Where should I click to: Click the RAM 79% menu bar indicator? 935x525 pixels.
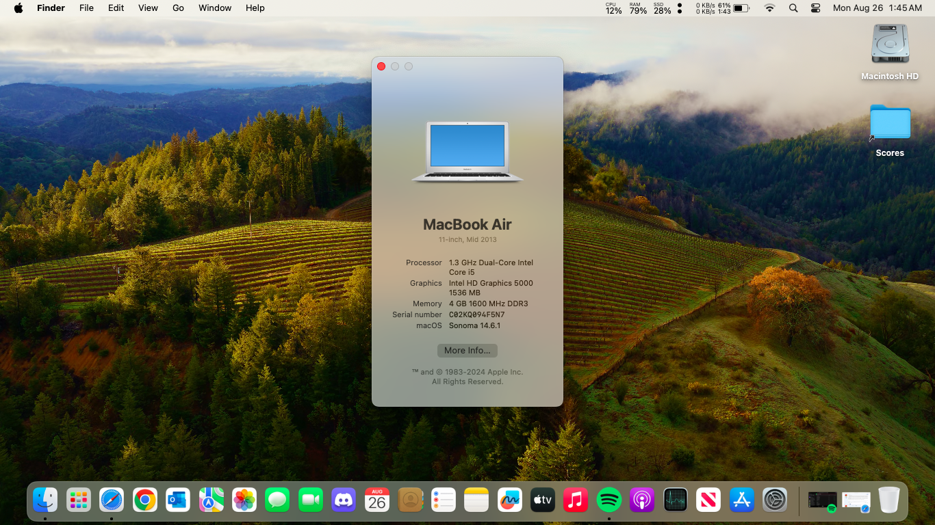point(638,8)
